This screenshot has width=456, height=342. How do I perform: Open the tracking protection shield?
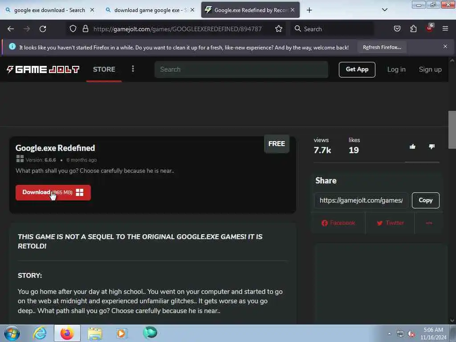73,28
